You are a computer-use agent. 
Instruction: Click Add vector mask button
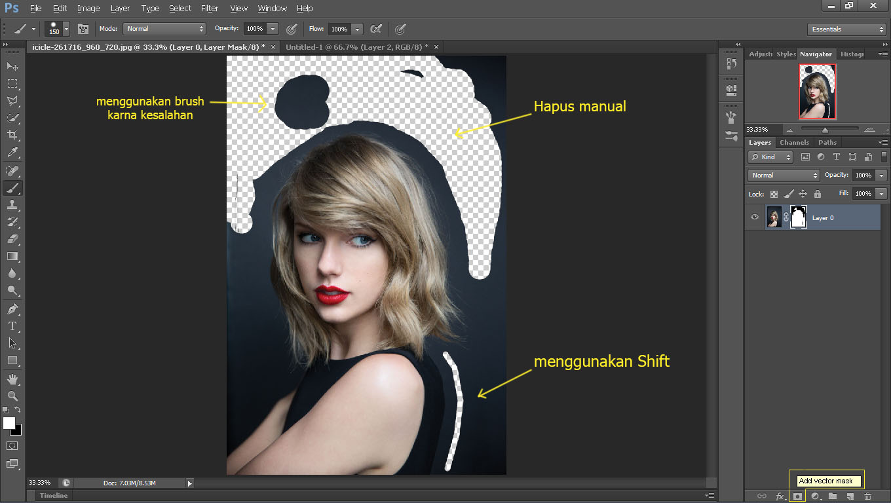click(797, 496)
